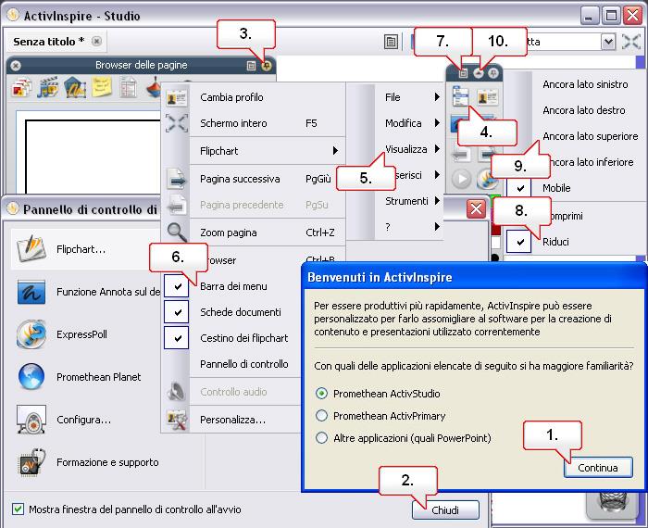Click the Personalizza tools icon in menu
Image resolution: width=648 pixels, height=528 pixels.
point(177,420)
